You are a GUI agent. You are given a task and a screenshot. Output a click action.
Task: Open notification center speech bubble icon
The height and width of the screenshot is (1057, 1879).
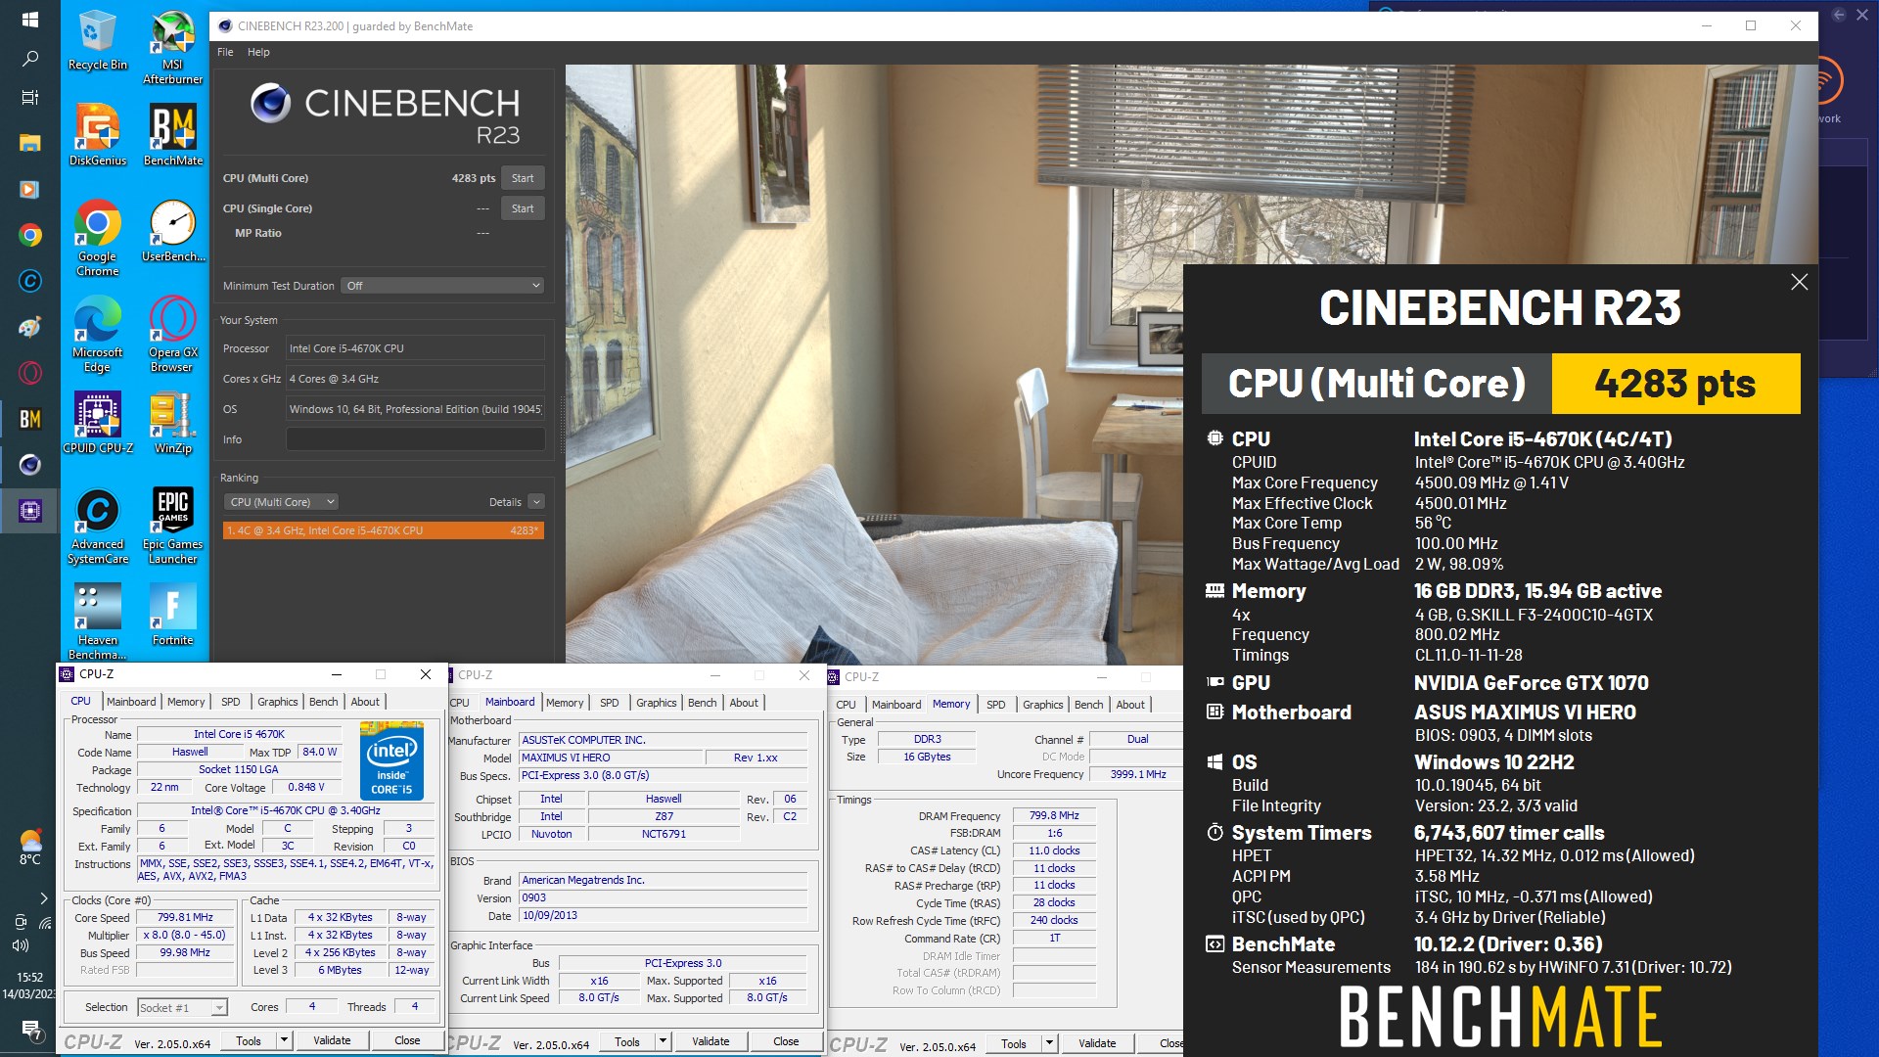click(x=30, y=1030)
